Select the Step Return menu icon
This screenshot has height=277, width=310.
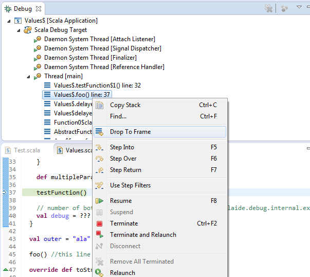point(100,170)
